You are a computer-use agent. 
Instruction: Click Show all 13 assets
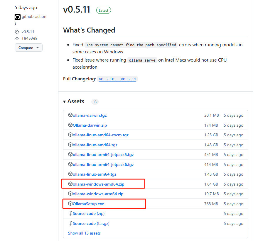pos(84,233)
